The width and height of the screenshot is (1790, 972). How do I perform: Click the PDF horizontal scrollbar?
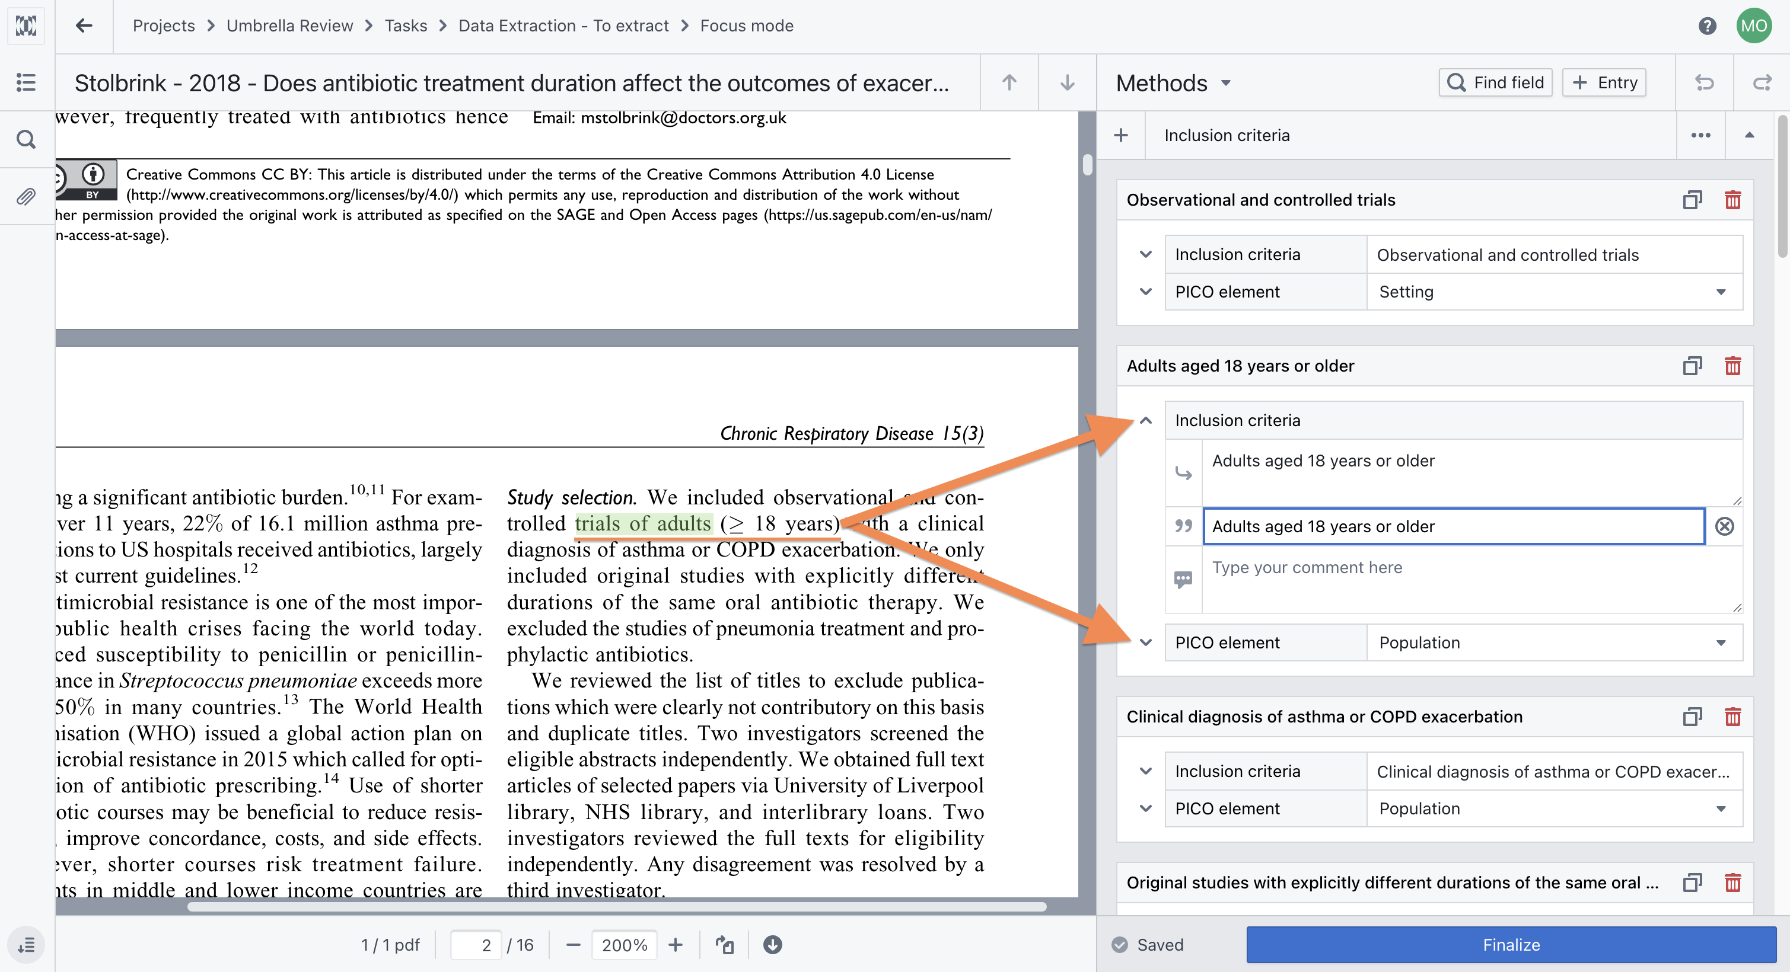point(616,906)
